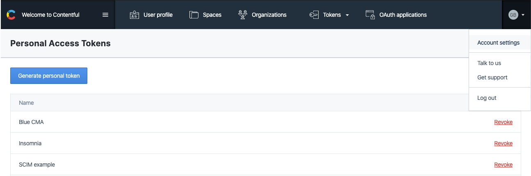Click the Tokens key icon
This screenshot has height=176, width=531.
coord(314,15)
